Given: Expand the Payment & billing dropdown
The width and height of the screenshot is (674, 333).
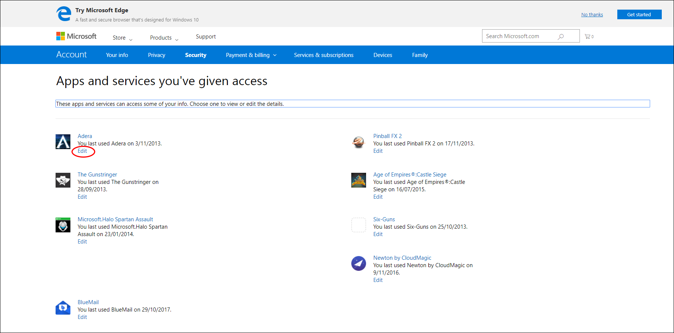Looking at the screenshot, I should (x=251, y=55).
